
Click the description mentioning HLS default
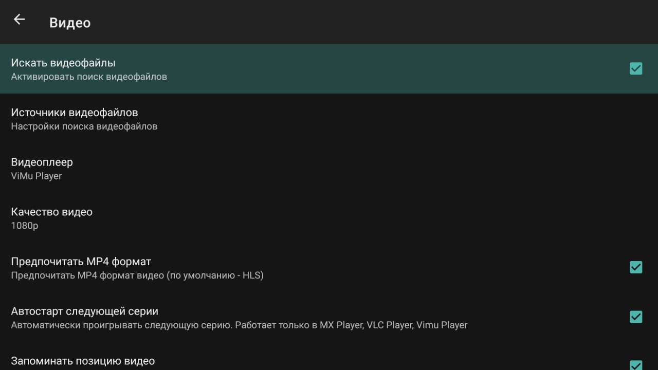click(137, 275)
